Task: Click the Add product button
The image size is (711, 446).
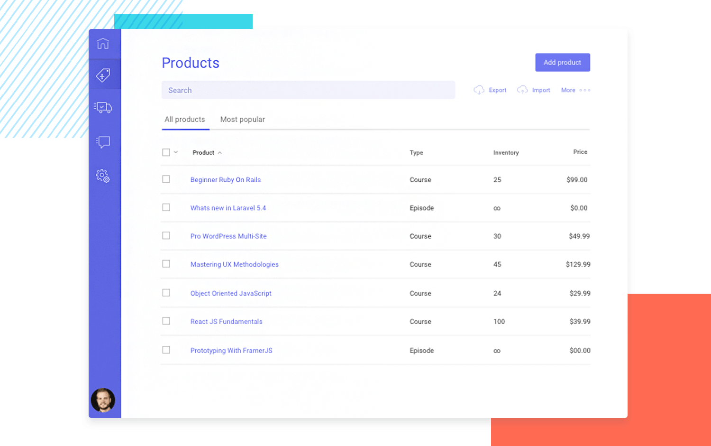Action: click(x=562, y=63)
